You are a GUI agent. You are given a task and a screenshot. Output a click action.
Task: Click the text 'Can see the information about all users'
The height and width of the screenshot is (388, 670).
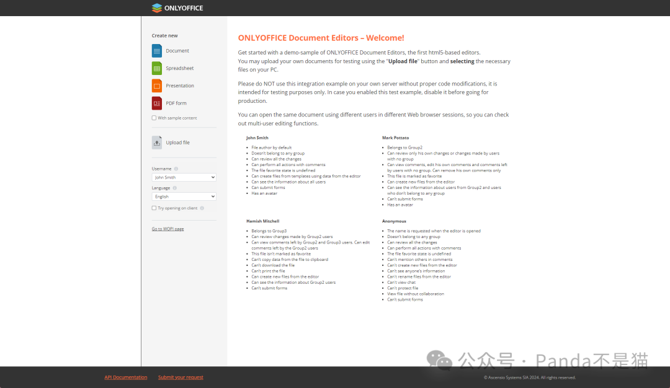click(x=288, y=182)
